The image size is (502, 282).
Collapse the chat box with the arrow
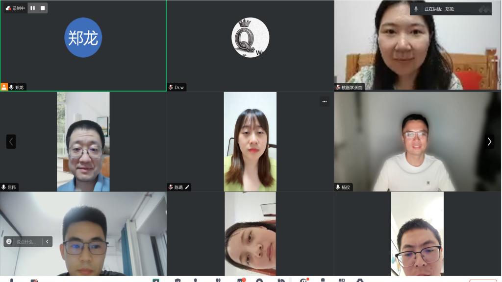click(x=47, y=241)
